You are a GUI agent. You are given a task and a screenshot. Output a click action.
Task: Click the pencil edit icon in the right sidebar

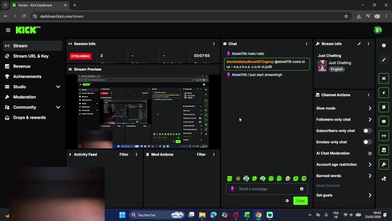[384, 60]
